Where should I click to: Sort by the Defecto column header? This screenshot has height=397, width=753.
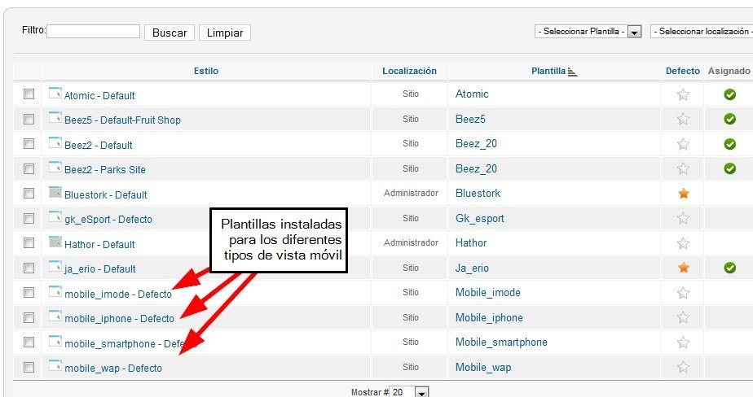click(x=682, y=71)
